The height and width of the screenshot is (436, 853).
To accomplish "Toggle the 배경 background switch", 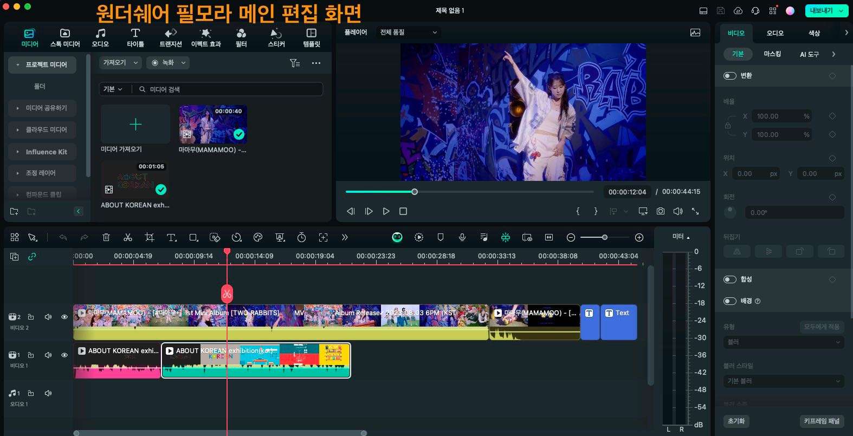I will point(730,301).
